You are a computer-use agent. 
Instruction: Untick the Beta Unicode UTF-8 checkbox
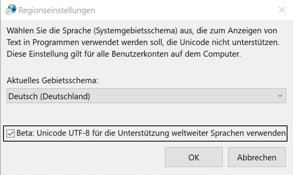[11, 134]
